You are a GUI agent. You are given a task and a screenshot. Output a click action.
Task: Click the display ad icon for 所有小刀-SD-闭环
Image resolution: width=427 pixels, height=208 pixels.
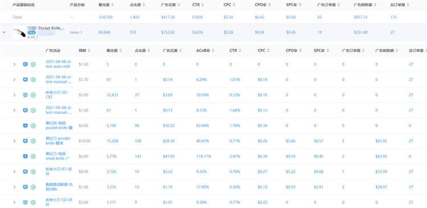click(x=25, y=202)
